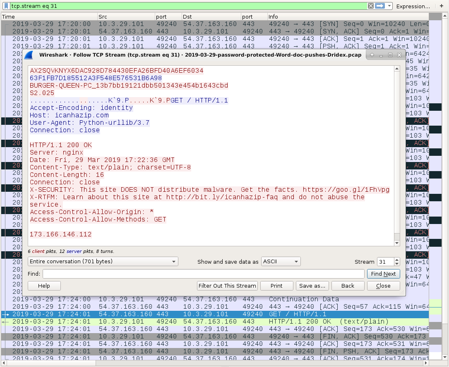This screenshot has width=449, height=367.
Task: Select the HTTP/1.1 200 OK (text/plain) packet row
Action: tap(215, 322)
